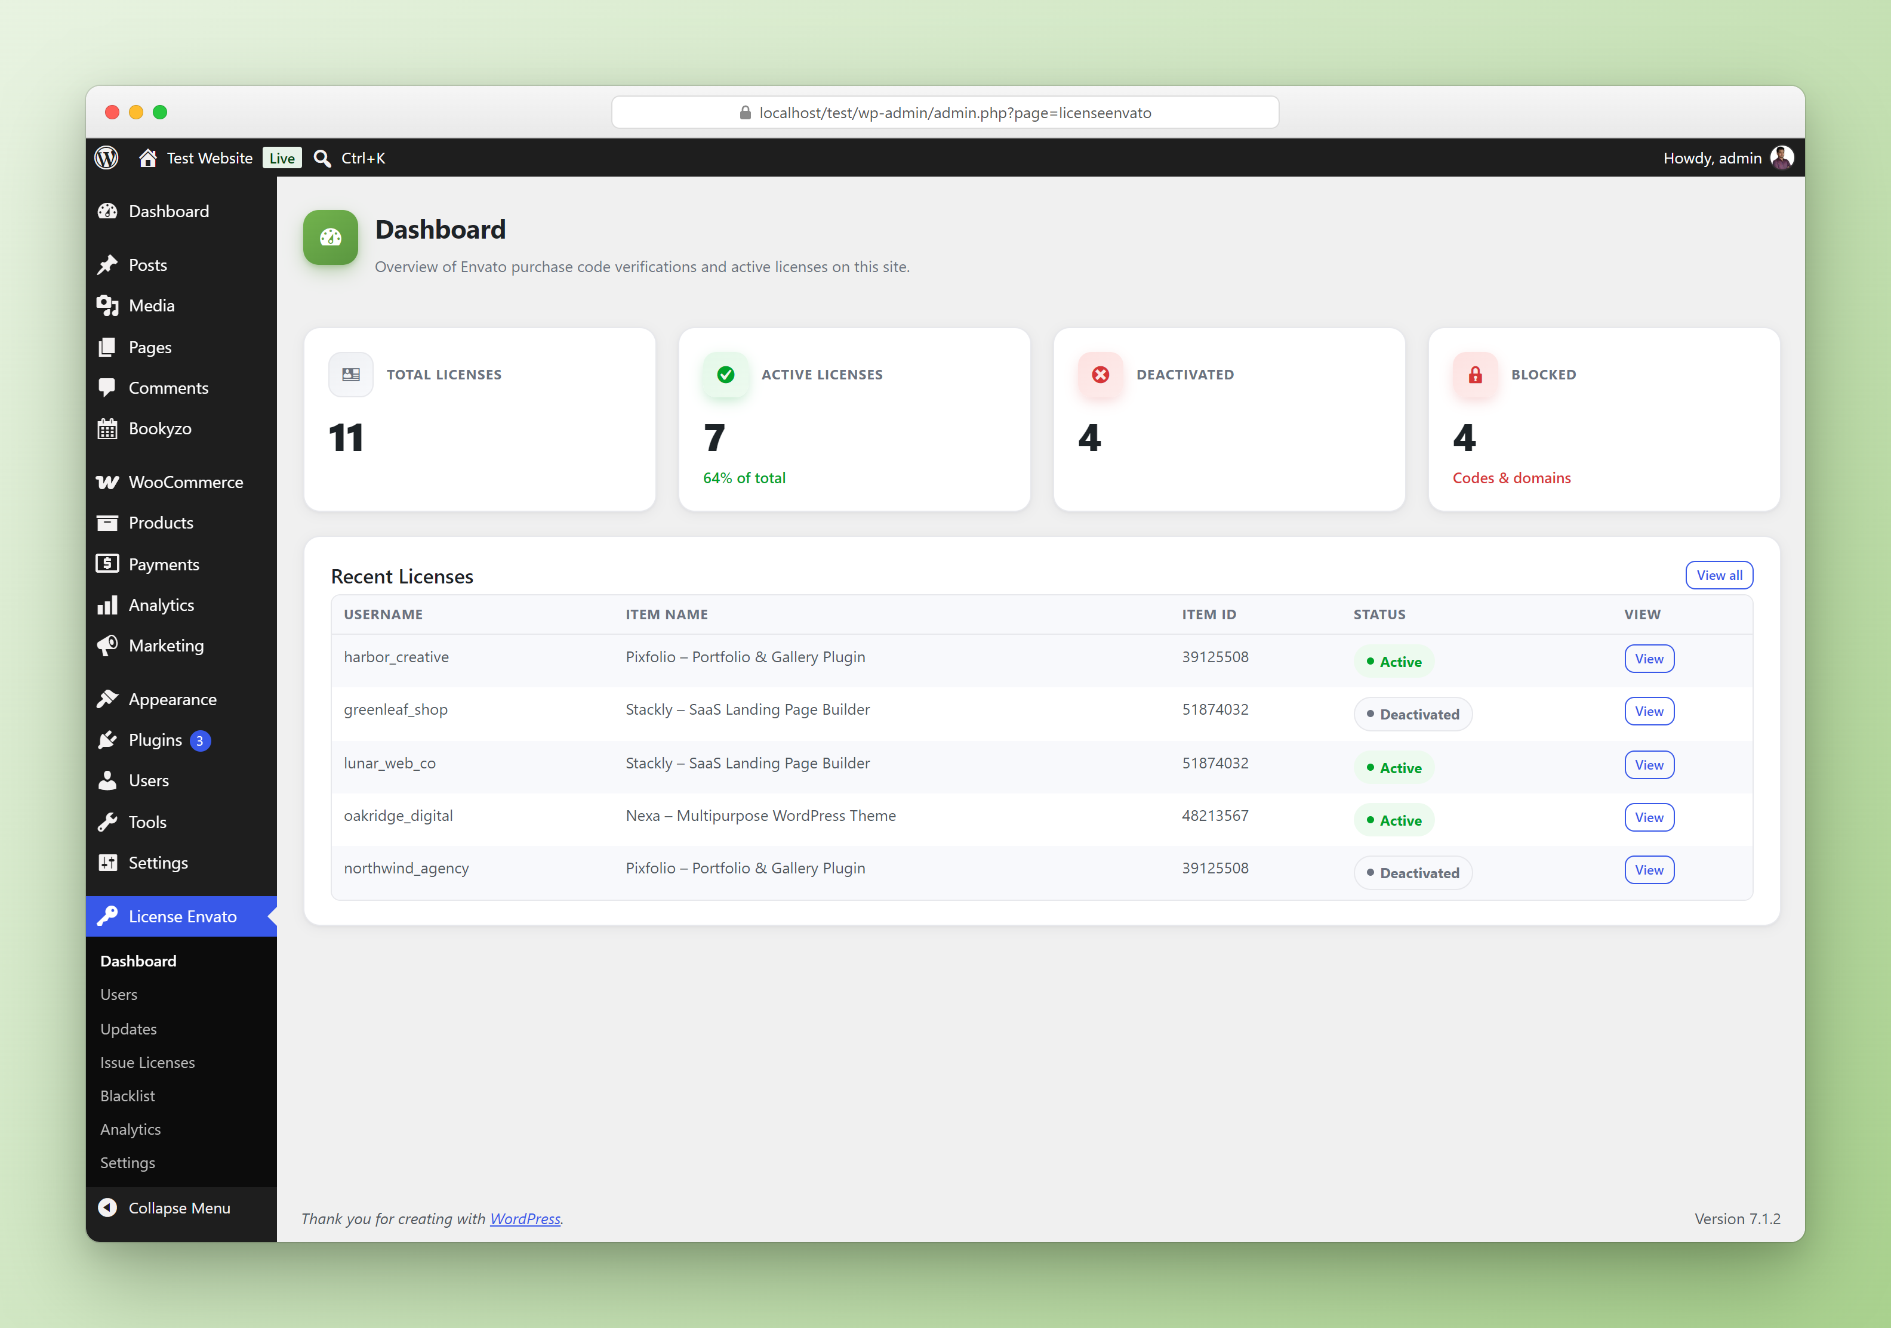Click the Media icon in sidebar
The image size is (1891, 1328).
[x=107, y=305]
